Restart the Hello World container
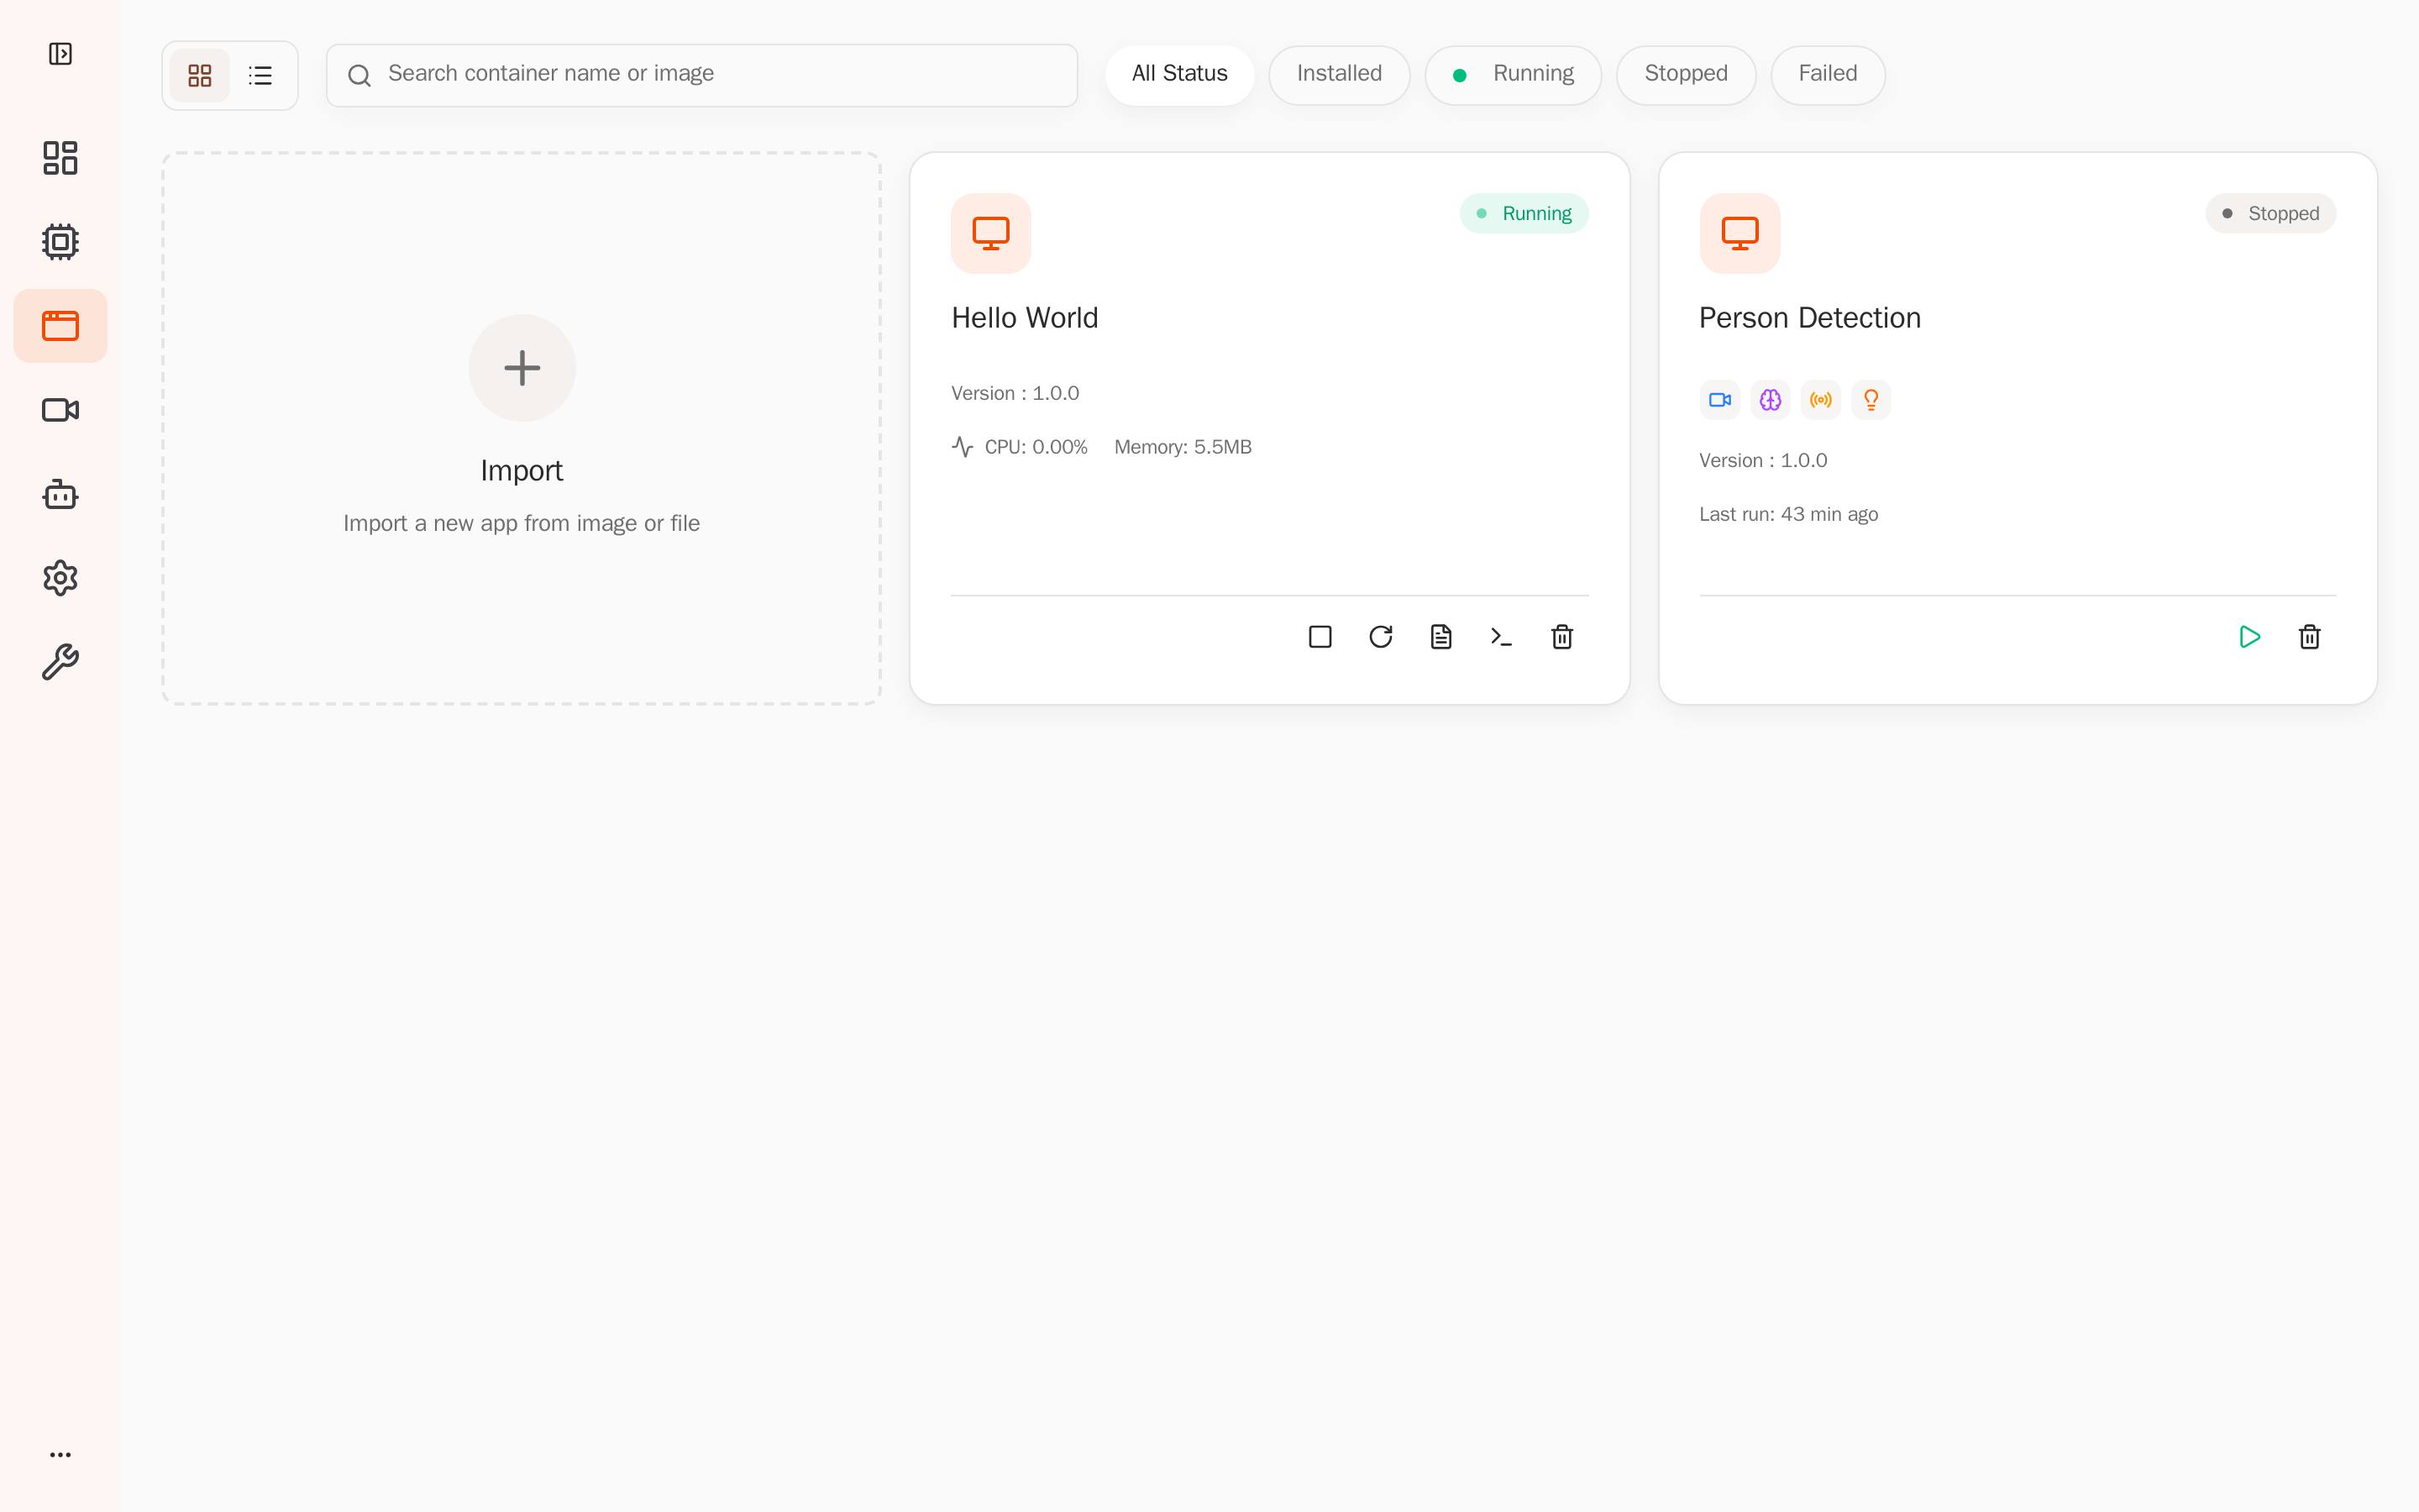The width and height of the screenshot is (2419, 1512). [x=1381, y=637]
